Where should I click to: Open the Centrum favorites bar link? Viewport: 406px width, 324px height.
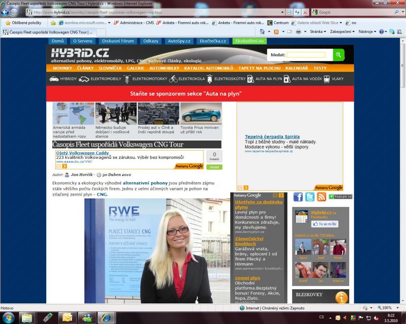278,23
